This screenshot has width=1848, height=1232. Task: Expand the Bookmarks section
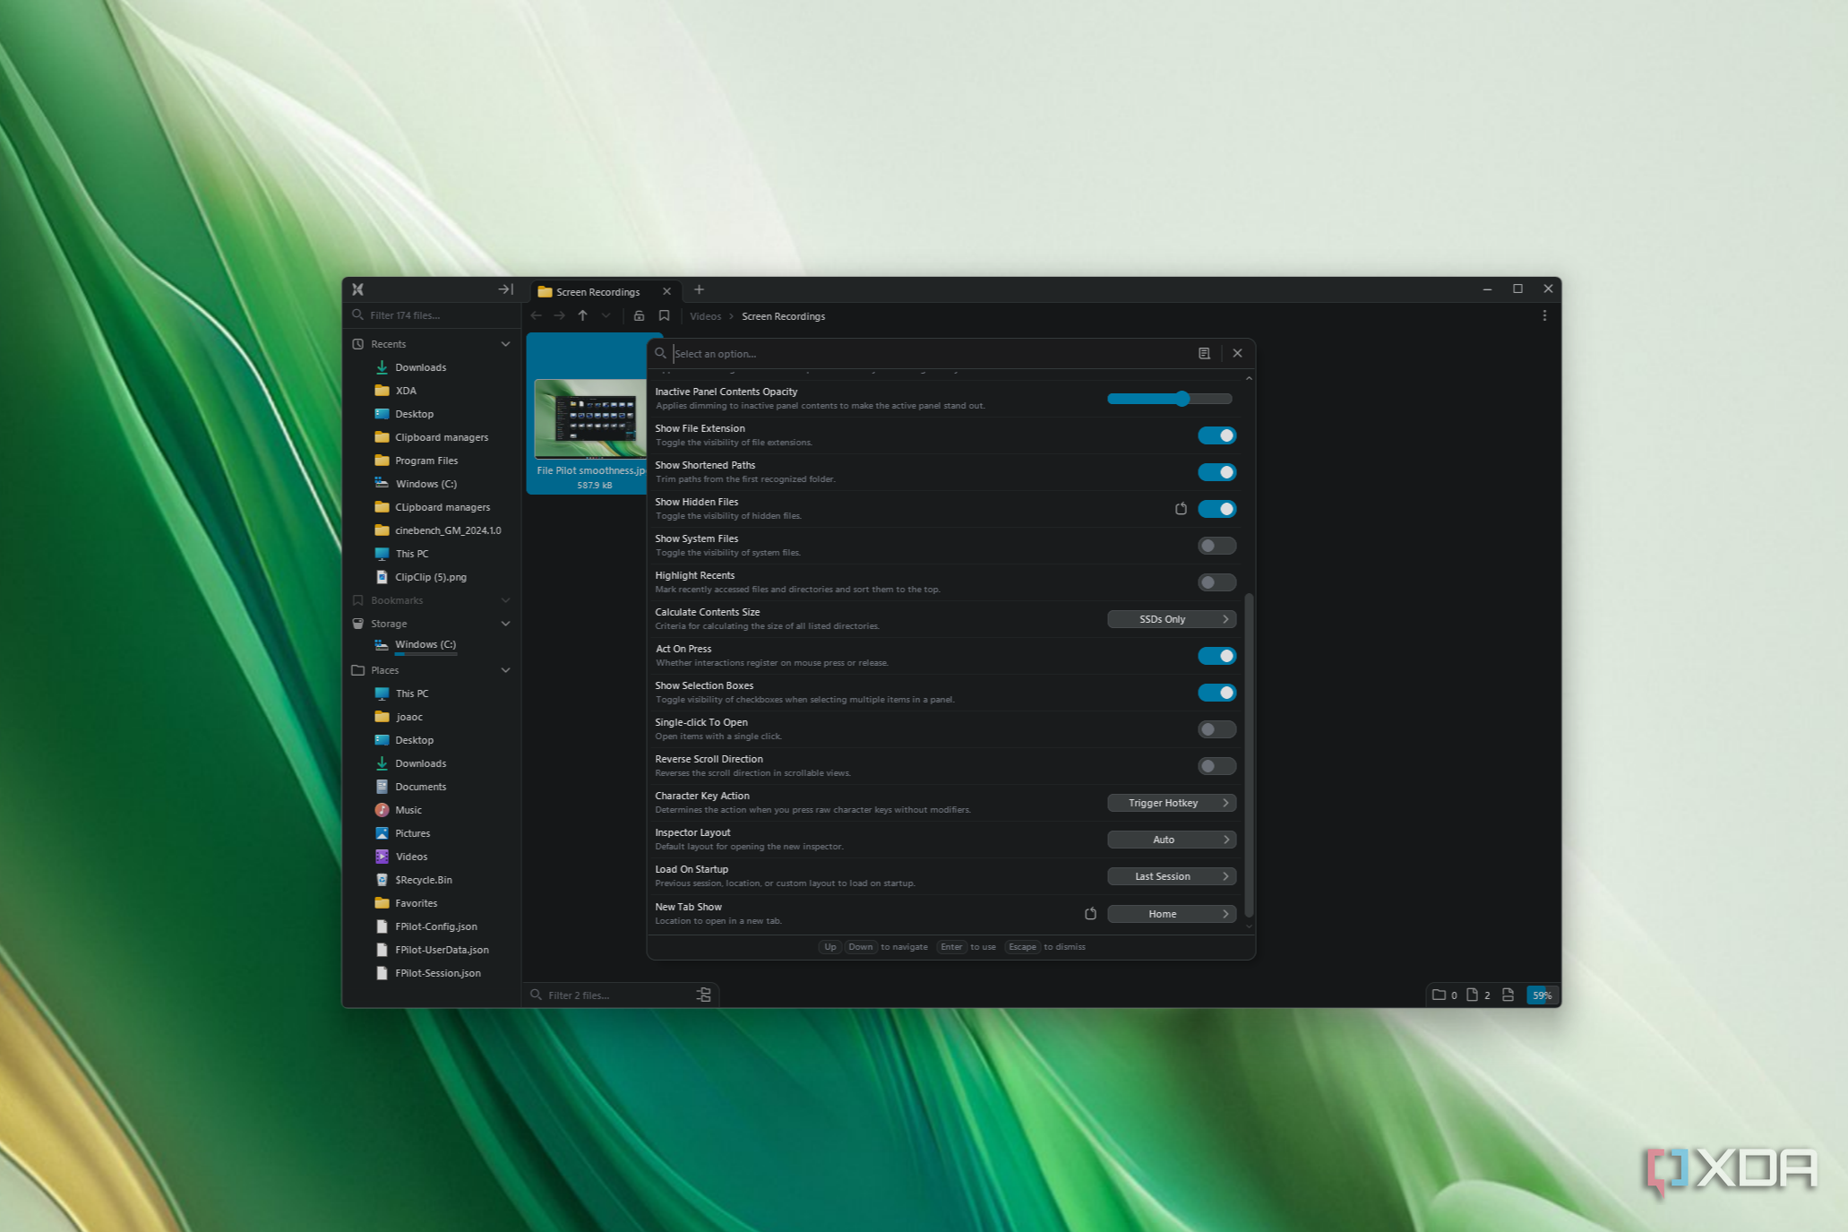click(505, 600)
